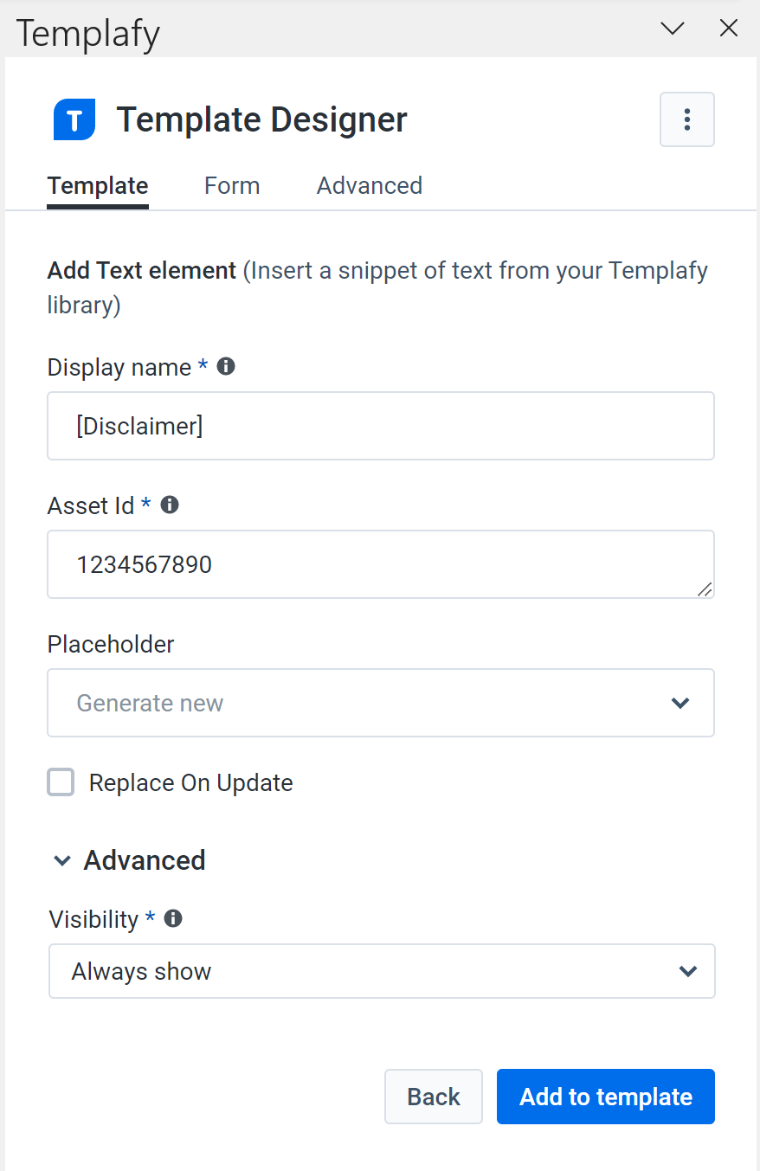Click the info icon next to Display name
Screen dimensions: 760x1171
pyautogui.click(x=225, y=365)
